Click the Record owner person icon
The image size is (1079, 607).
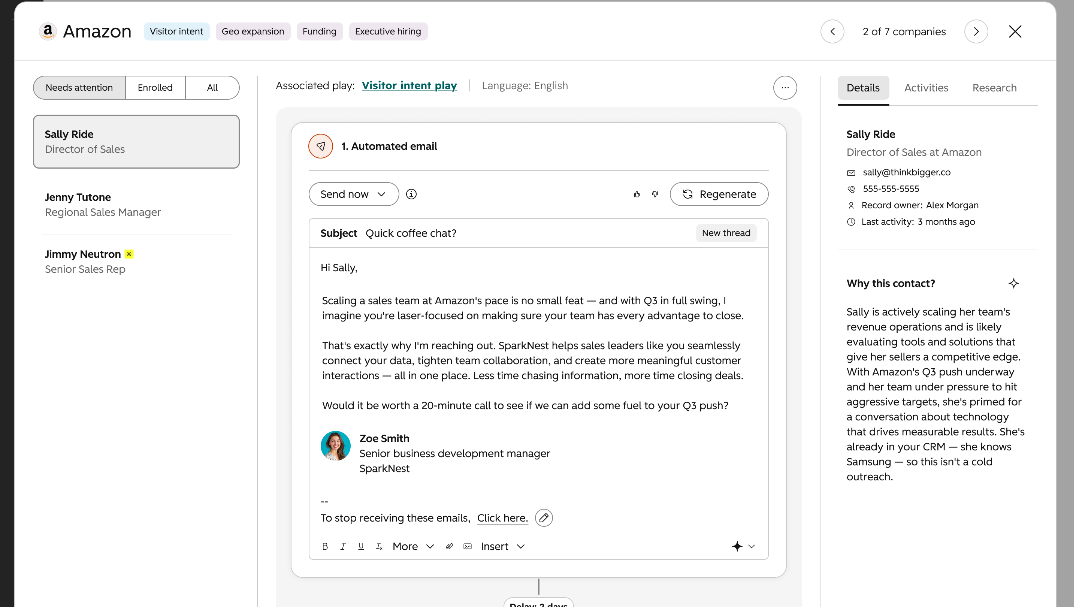851,205
